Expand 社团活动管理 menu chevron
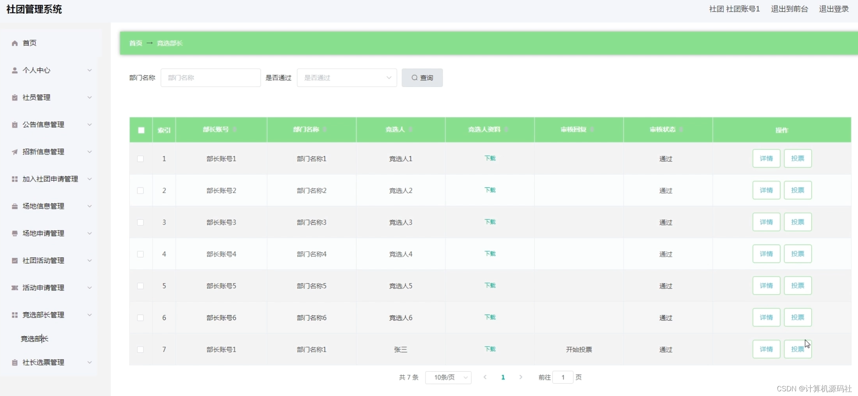858x396 pixels. [89, 261]
